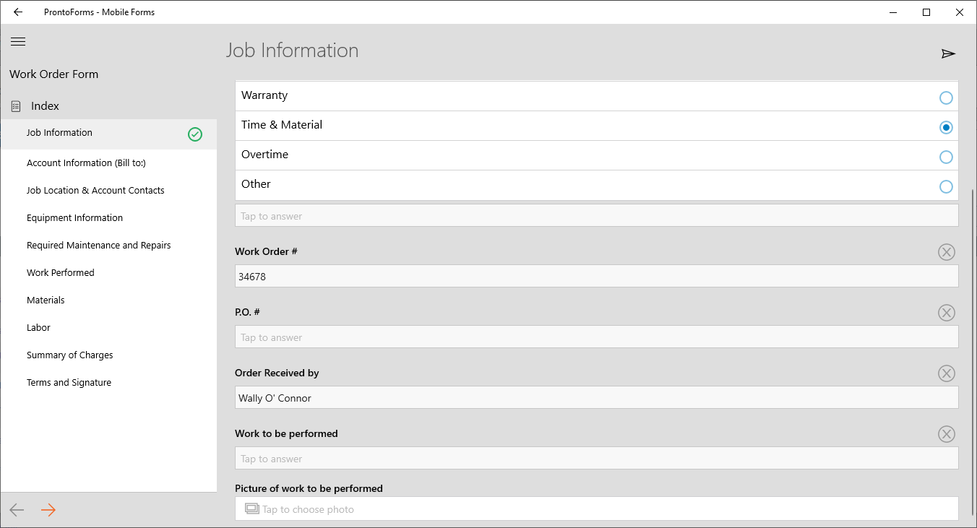Clear the Work Order # field value
This screenshot has height=528, width=977.
coord(947,252)
